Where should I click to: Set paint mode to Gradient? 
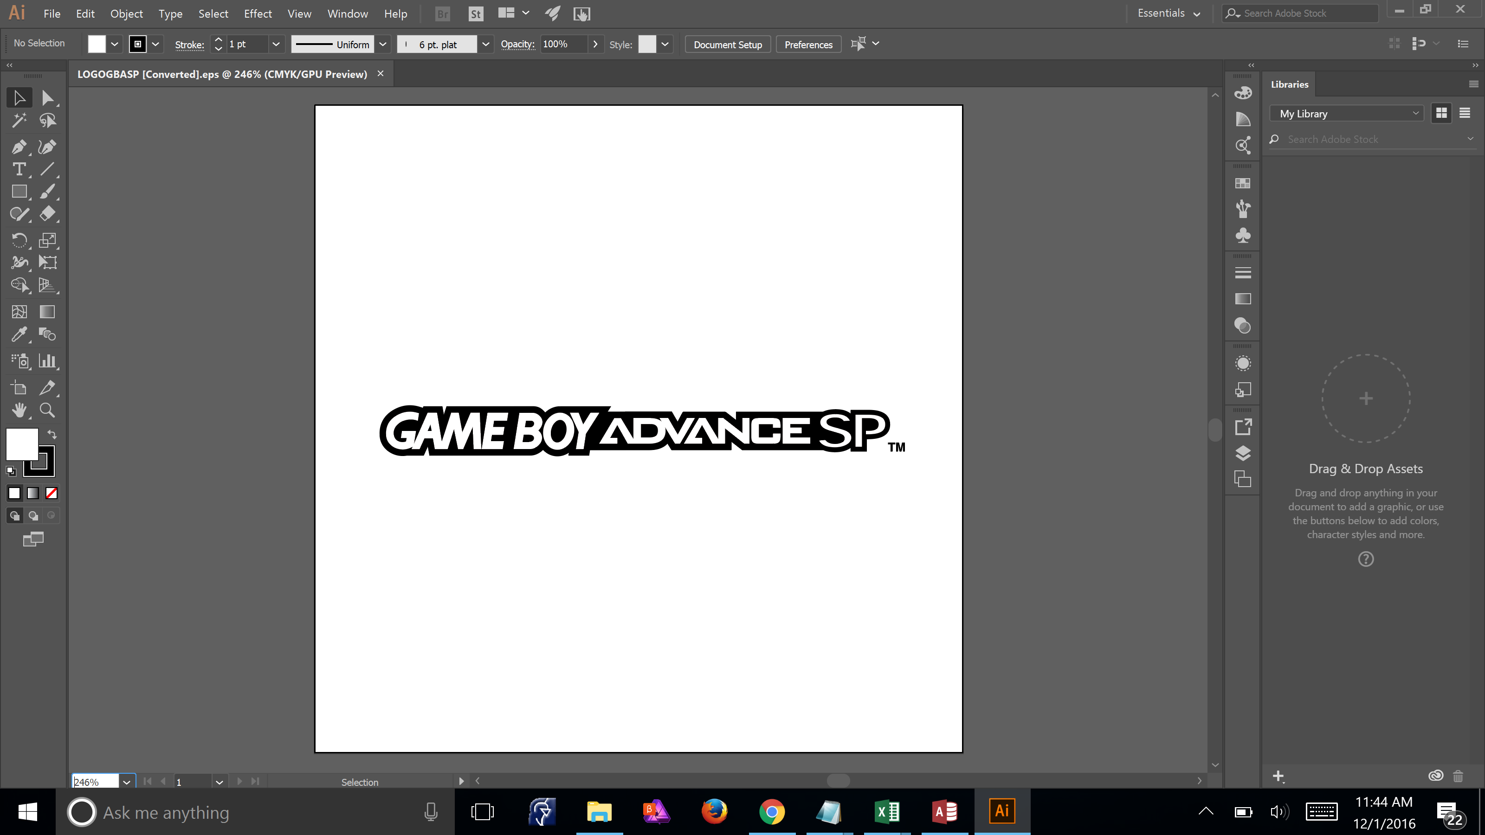(x=33, y=493)
